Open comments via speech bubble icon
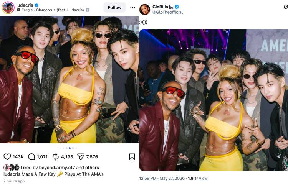The width and height of the screenshot is (288, 184). (31, 157)
